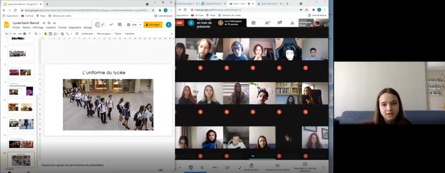Select the text box tool
This screenshot has width=445, height=173.
pyautogui.click(x=50, y=34)
